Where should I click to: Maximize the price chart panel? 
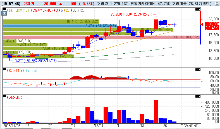pyautogui.click(x=197, y=9)
